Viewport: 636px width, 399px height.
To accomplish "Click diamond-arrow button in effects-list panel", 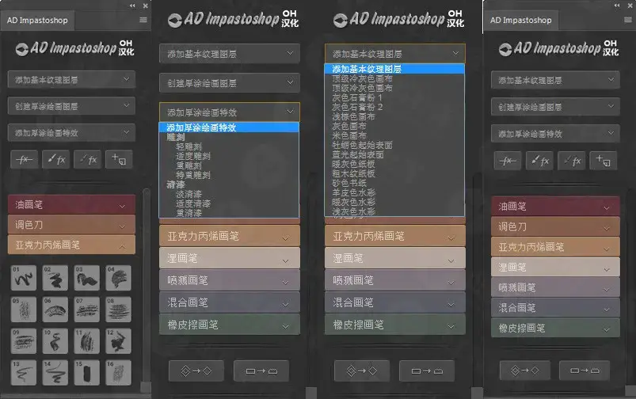I will [x=196, y=370].
